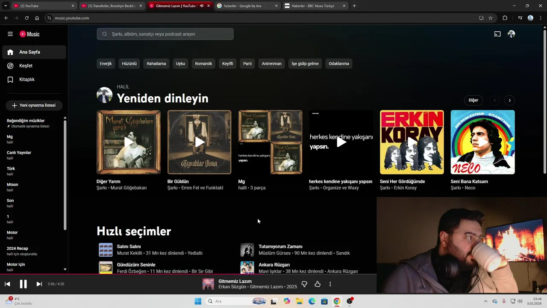Click the music search field
The width and height of the screenshot is (547, 308).
tap(165, 34)
